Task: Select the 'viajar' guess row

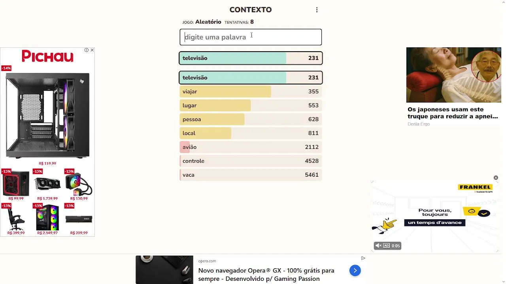Action: click(x=251, y=92)
